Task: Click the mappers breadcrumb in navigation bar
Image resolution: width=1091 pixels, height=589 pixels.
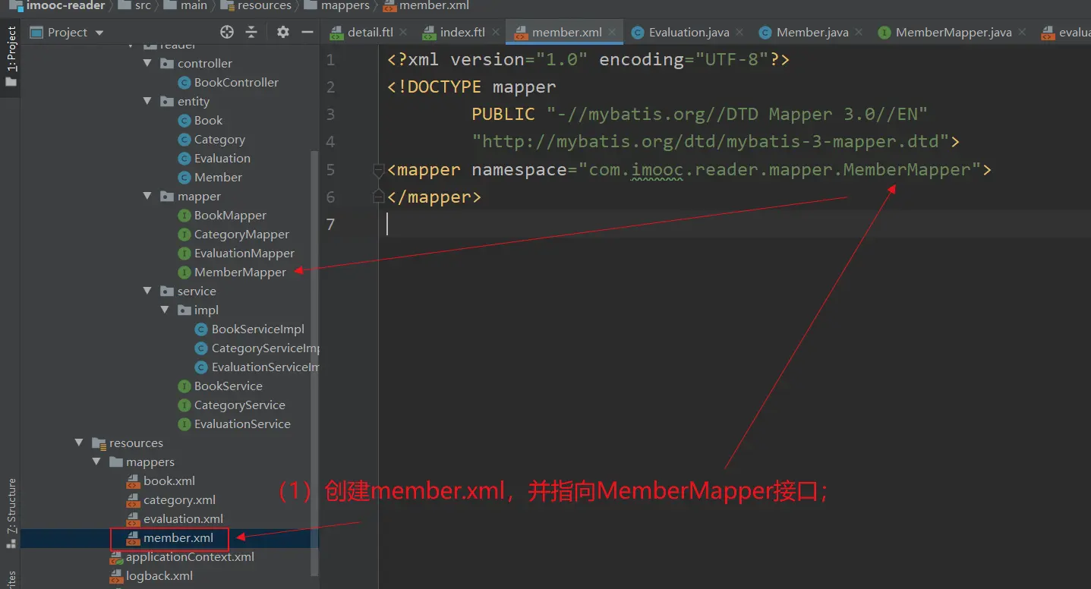Action: click(x=345, y=6)
